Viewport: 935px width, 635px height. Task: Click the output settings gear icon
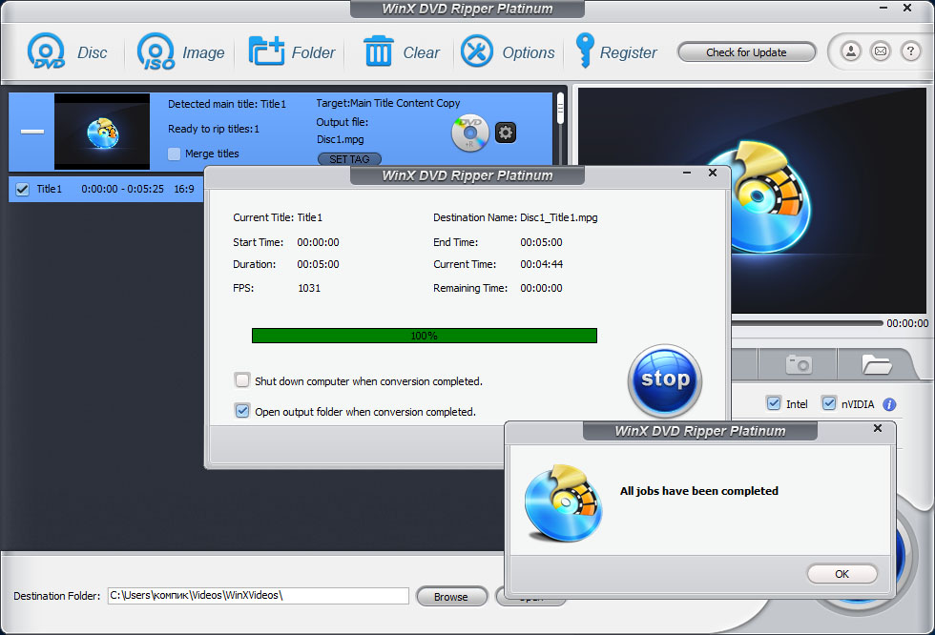coord(506,133)
